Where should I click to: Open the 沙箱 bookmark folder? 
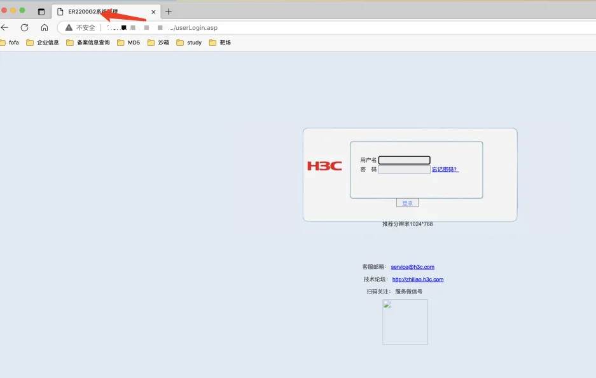coord(158,43)
